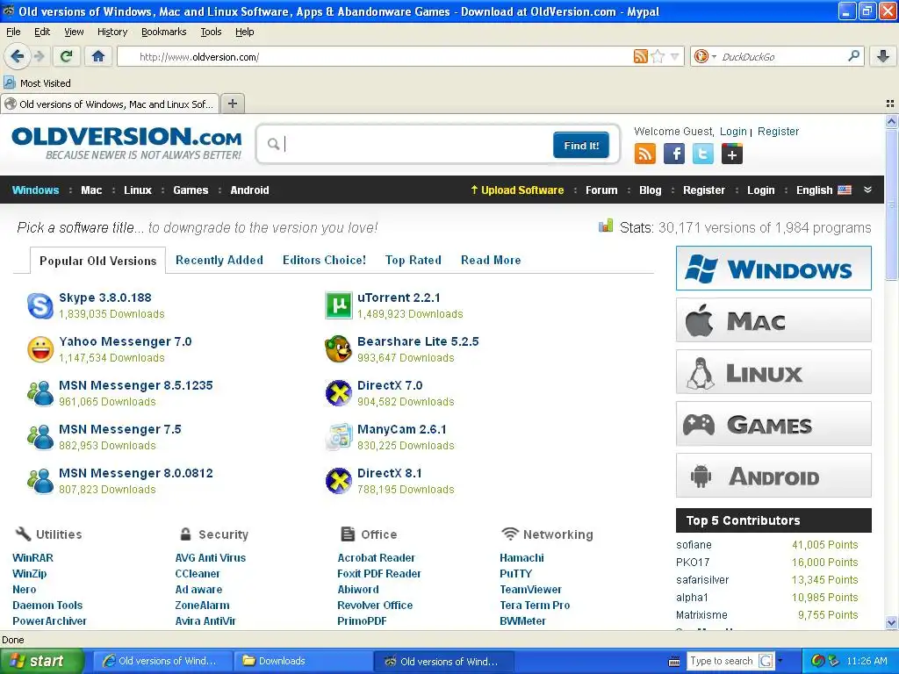Click contributor sofiane
The width and height of the screenshot is (899, 674).
(x=694, y=544)
